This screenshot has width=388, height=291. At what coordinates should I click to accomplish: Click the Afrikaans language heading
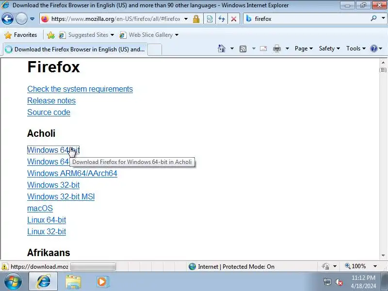coord(48,253)
